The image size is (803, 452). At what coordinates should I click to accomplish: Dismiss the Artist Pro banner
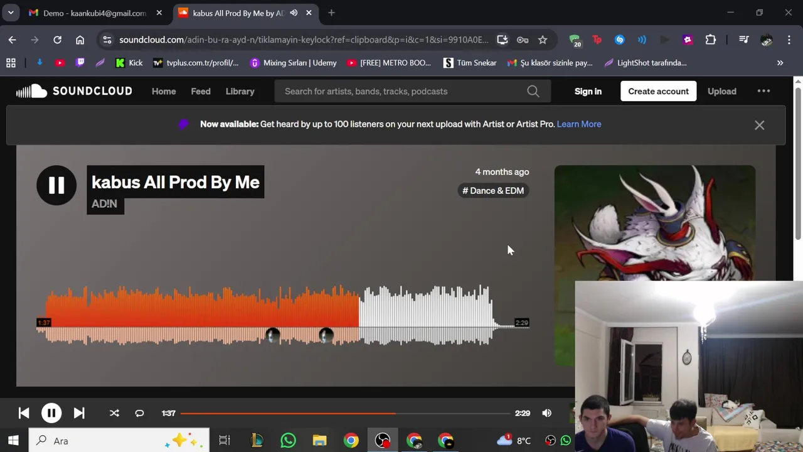[759, 125]
